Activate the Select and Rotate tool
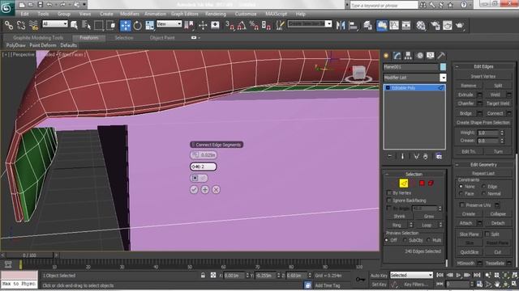Screen dimensions: 519x291 tap(138, 25)
